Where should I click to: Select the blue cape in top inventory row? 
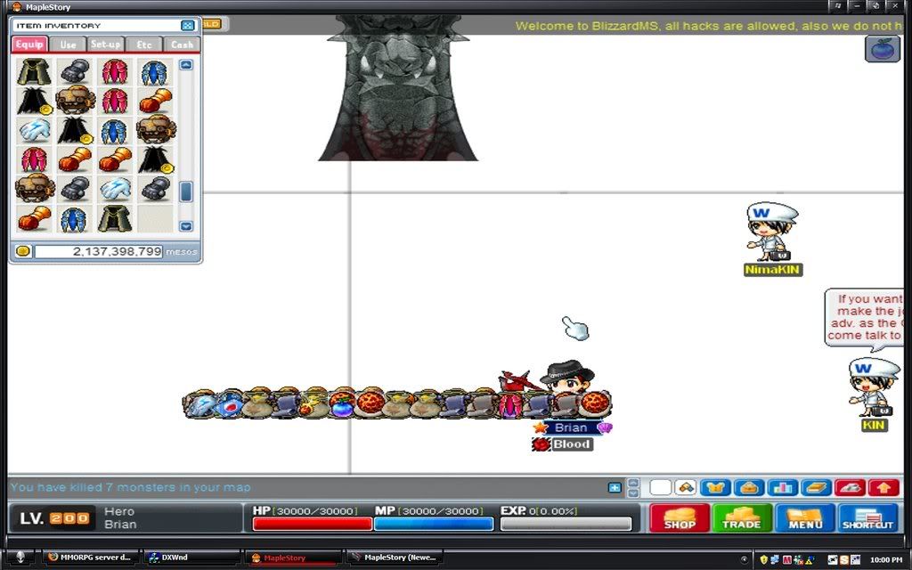[x=155, y=72]
